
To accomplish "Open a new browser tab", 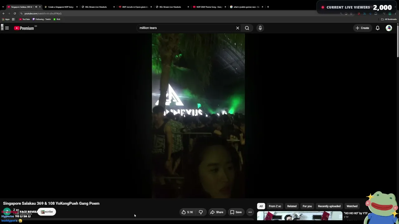I will (x=268, y=7).
